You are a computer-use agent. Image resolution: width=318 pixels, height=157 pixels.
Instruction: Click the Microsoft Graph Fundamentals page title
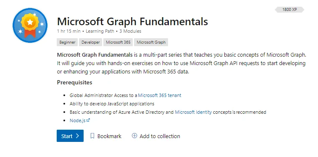click(132, 21)
